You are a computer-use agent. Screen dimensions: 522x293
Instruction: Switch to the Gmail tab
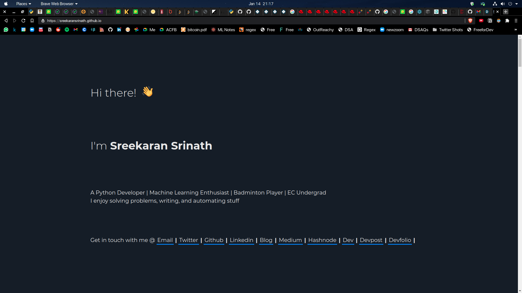point(478,12)
